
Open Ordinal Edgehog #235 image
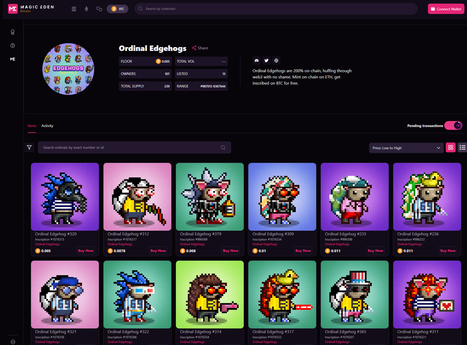(x=355, y=197)
